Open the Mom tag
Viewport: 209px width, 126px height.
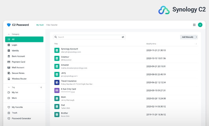(24, 98)
